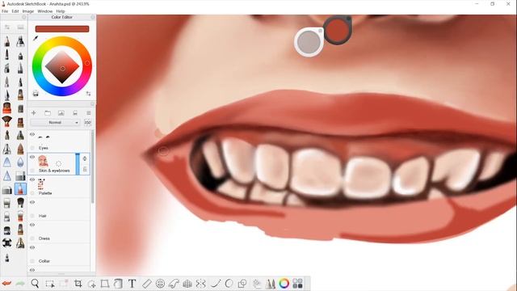
Task: Click the Eyes layer name
Action: click(x=43, y=148)
